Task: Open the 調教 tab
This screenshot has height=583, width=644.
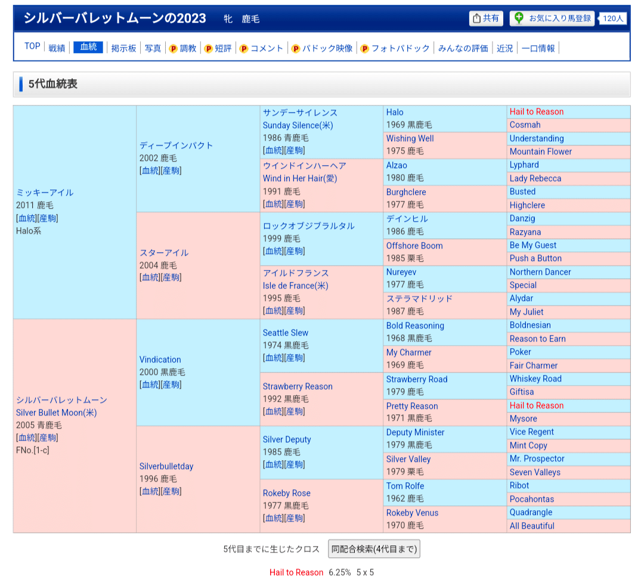Action: 188,48
